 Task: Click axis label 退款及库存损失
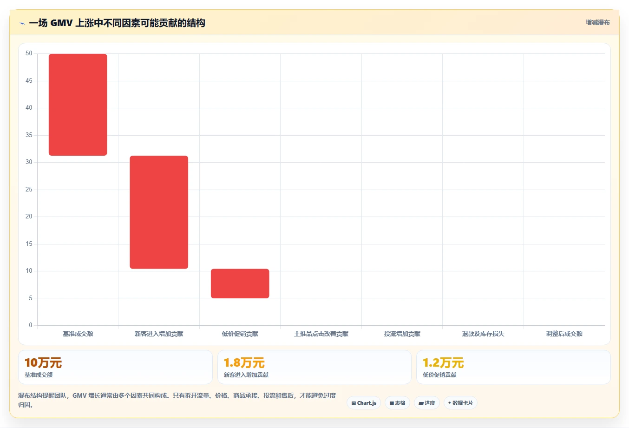[483, 334]
